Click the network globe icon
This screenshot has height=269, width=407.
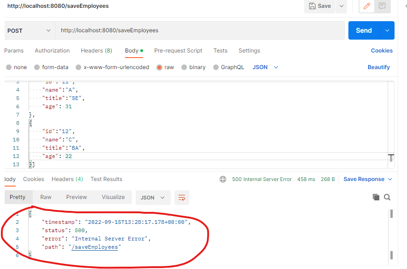pyautogui.click(x=223, y=179)
